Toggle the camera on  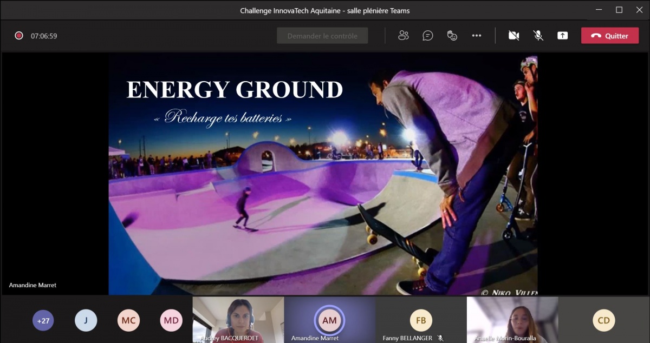(513, 36)
